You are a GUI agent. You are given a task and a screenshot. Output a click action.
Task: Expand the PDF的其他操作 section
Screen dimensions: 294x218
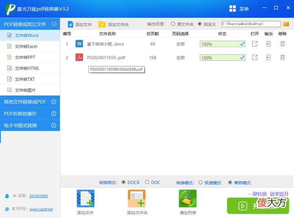pyautogui.click(x=54, y=114)
